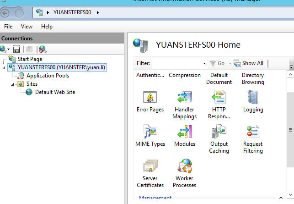Click into the Filter text field
The image size is (294, 204).
(x=177, y=63)
